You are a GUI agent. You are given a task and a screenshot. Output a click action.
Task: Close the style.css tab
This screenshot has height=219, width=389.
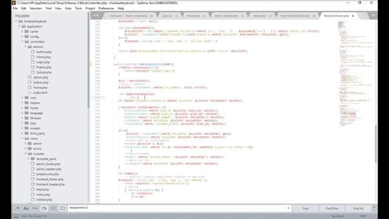pos(176,16)
